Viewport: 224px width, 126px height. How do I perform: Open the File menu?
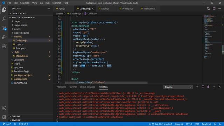coord(9,3)
